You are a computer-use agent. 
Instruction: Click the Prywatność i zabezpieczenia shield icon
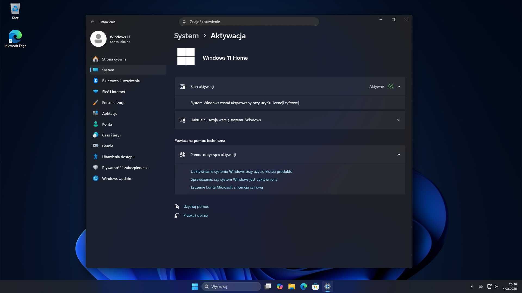[x=96, y=168]
